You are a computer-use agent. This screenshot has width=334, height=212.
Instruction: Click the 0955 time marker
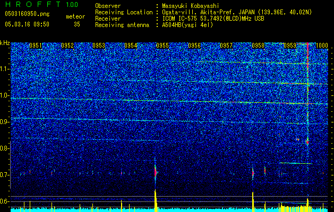click(x=162, y=46)
